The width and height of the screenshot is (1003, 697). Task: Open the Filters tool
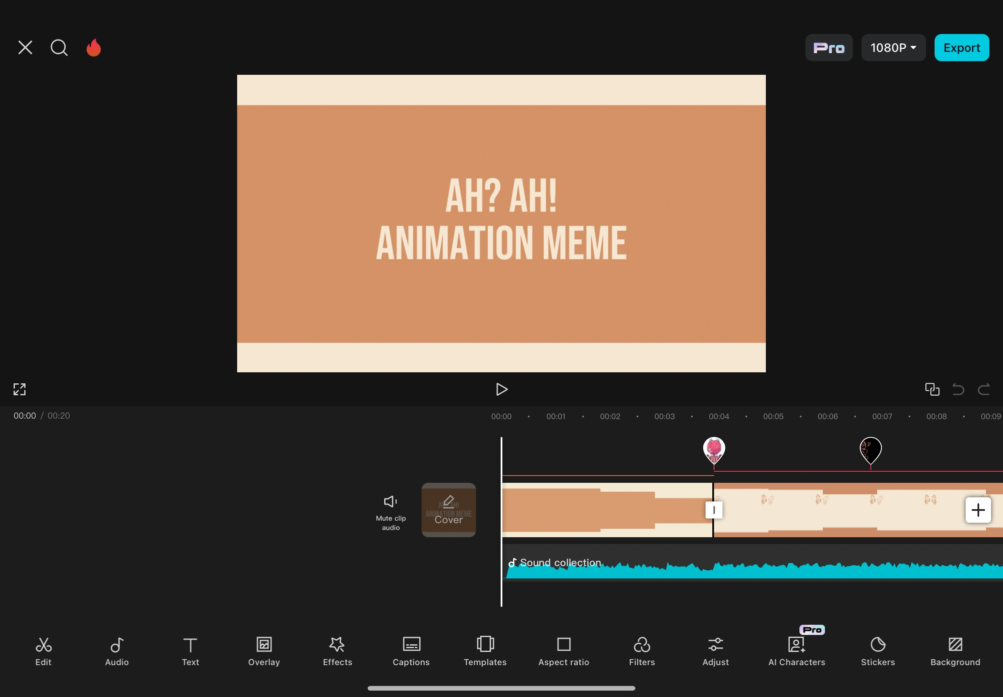pos(641,650)
